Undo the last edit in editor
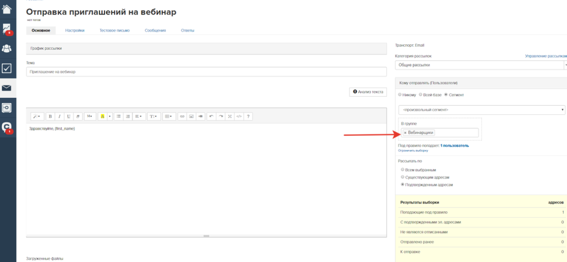This screenshot has height=262, width=567. tap(212, 117)
